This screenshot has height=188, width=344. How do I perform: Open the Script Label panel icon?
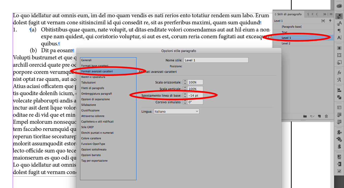click(339, 132)
